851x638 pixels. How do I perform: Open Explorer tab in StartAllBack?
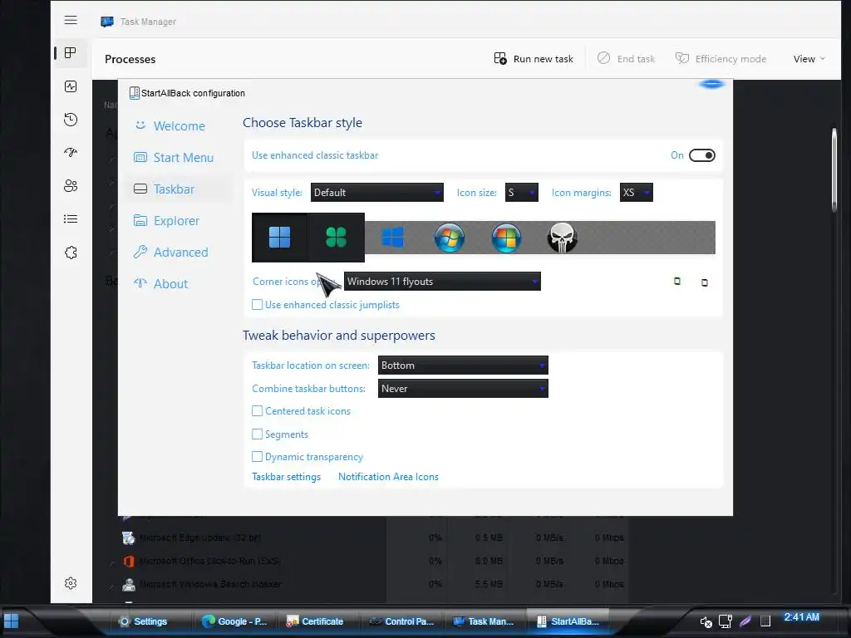pyautogui.click(x=179, y=221)
